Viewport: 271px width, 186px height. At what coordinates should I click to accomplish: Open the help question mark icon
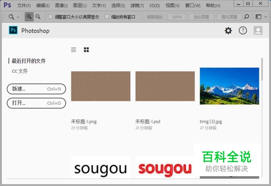click(243, 31)
